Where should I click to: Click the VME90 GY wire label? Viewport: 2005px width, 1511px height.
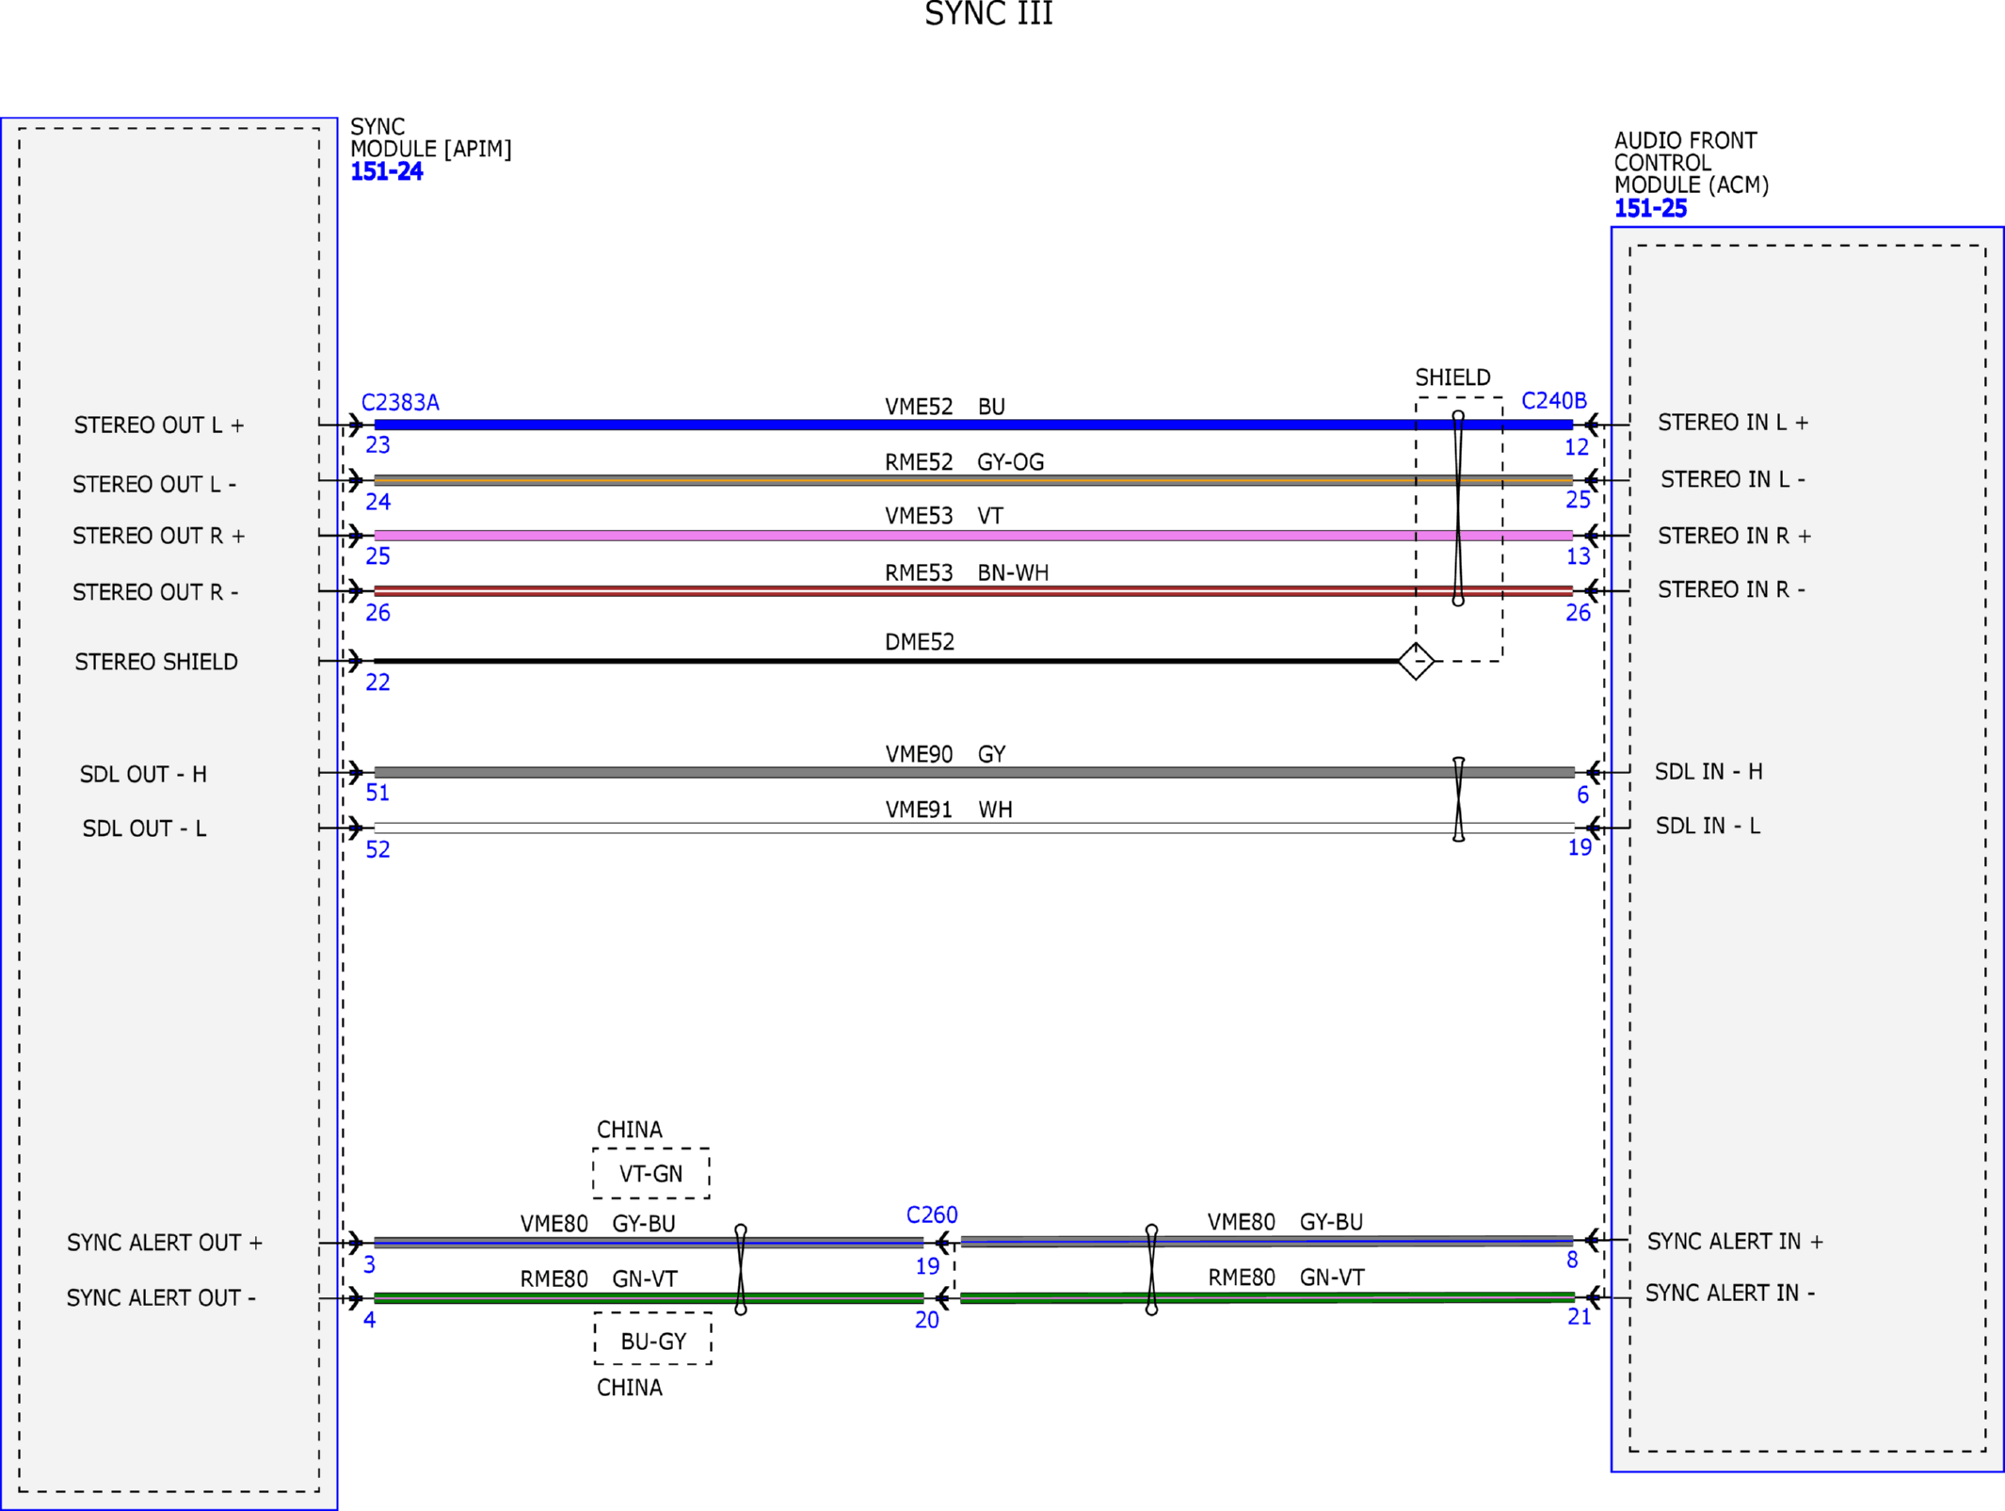click(x=946, y=754)
